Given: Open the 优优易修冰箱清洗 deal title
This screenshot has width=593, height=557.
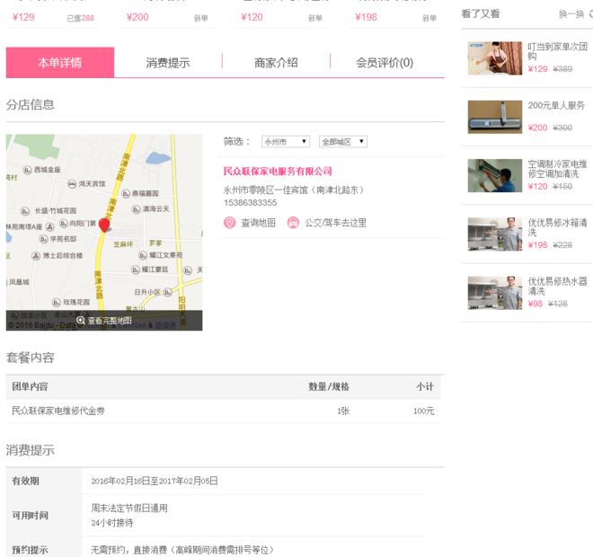Looking at the screenshot, I should click(557, 227).
